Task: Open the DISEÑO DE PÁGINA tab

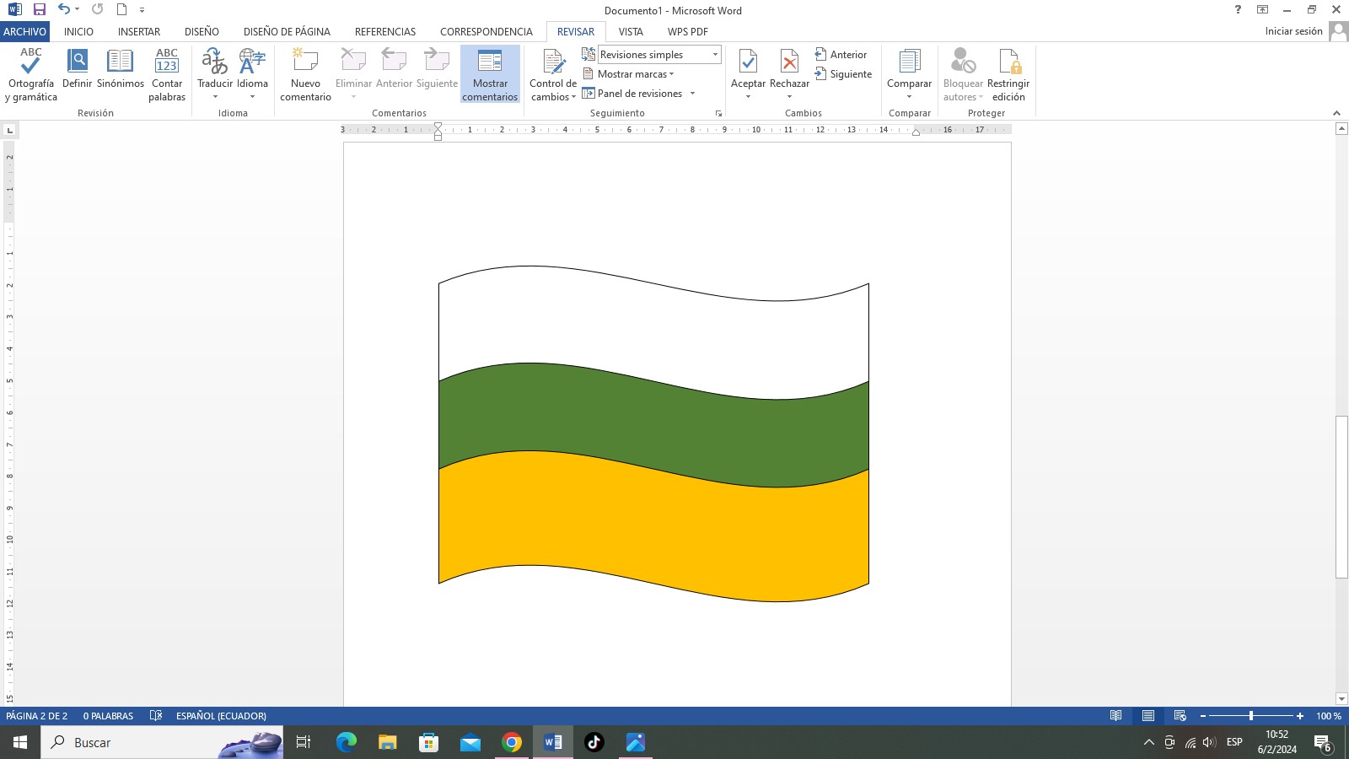Action: pos(287,31)
